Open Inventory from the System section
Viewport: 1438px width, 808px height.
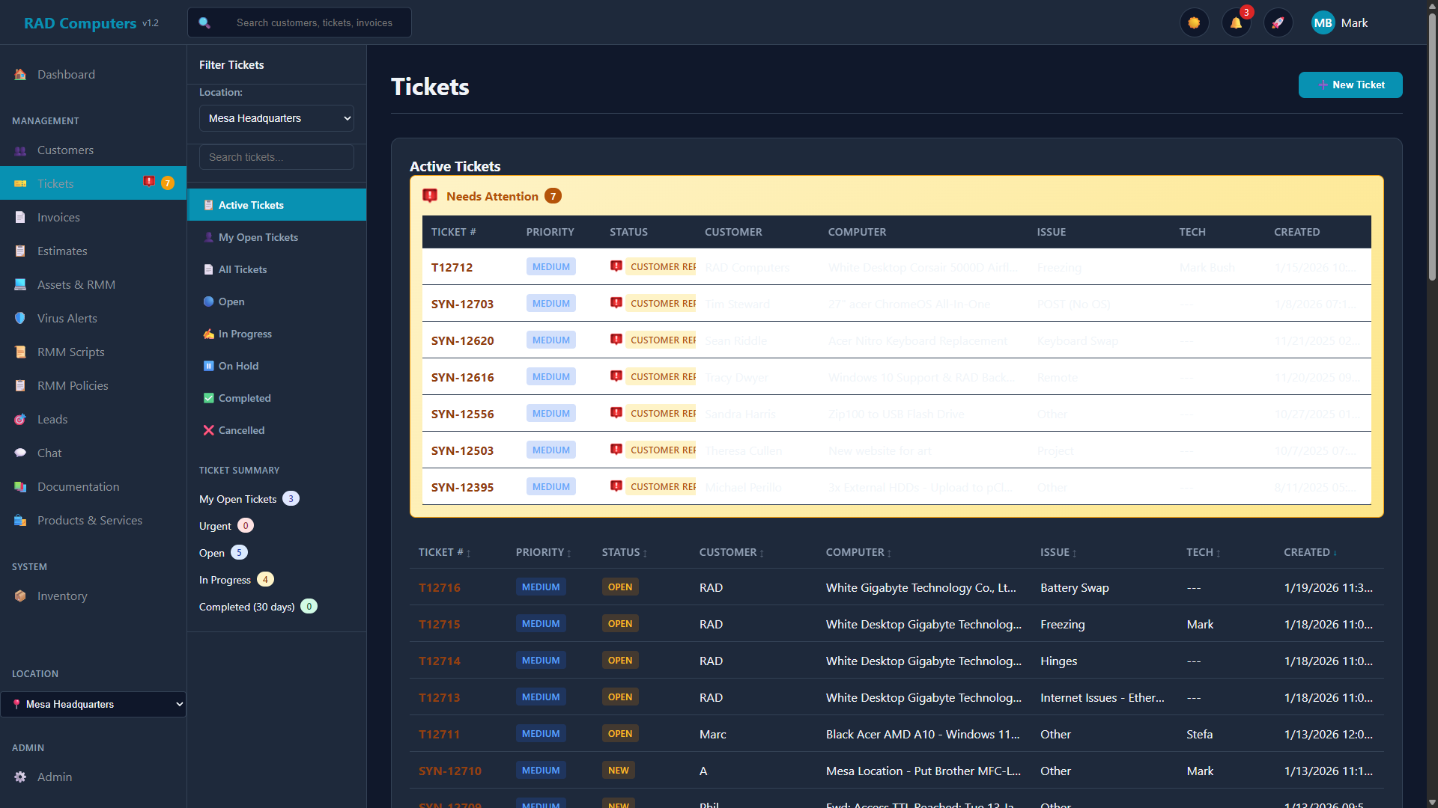click(x=61, y=596)
